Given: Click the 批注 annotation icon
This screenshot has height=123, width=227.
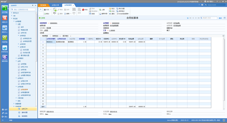Looking at the screenshot, I should [x=110, y=9].
